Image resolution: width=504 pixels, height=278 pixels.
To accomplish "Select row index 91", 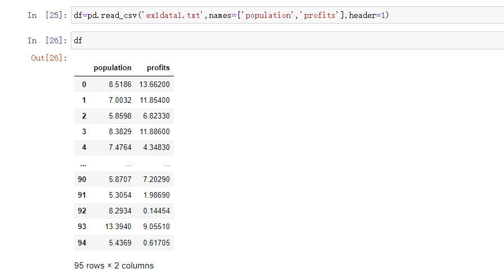I will pos(82,195).
